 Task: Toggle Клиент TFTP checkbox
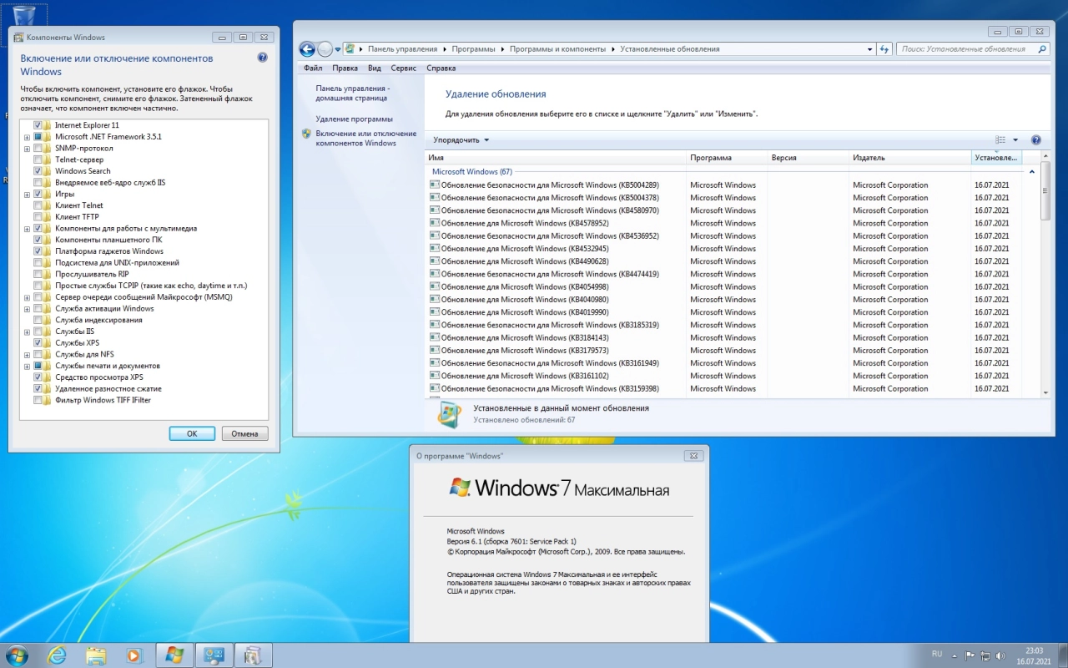[38, 217]
